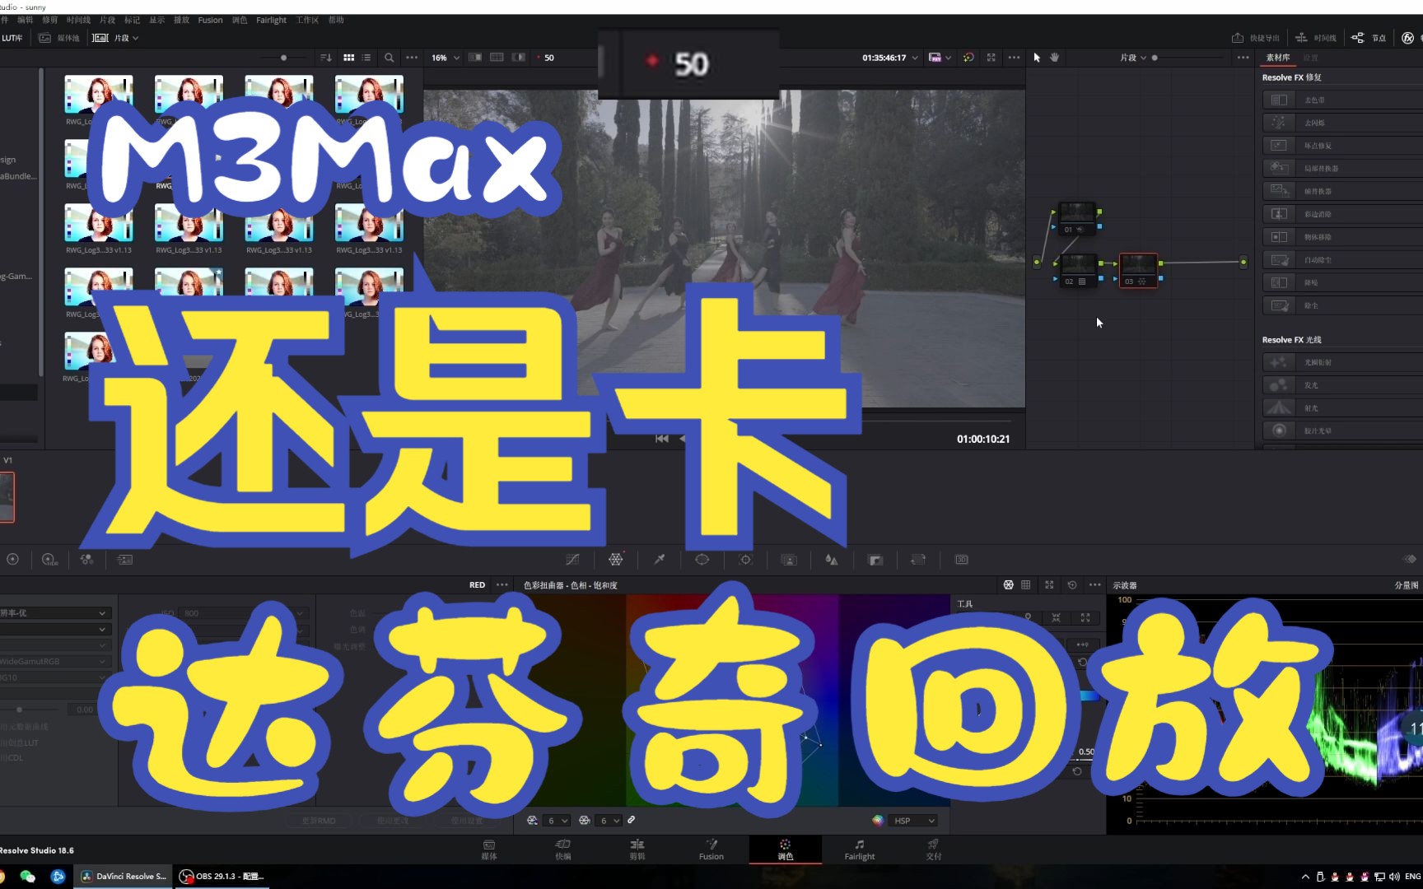
Task: Open the saturation resolution 6 dropdown
Action: click(610, 821)
